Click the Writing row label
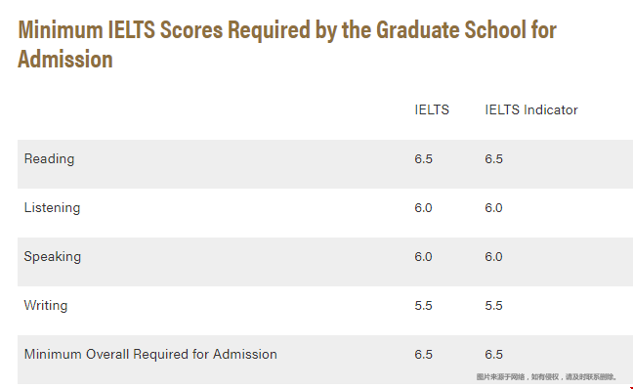 (x=46, y=306)
